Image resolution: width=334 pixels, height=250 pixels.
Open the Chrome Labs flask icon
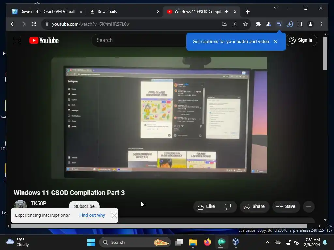pyautogui.click(x=269, y=24)
